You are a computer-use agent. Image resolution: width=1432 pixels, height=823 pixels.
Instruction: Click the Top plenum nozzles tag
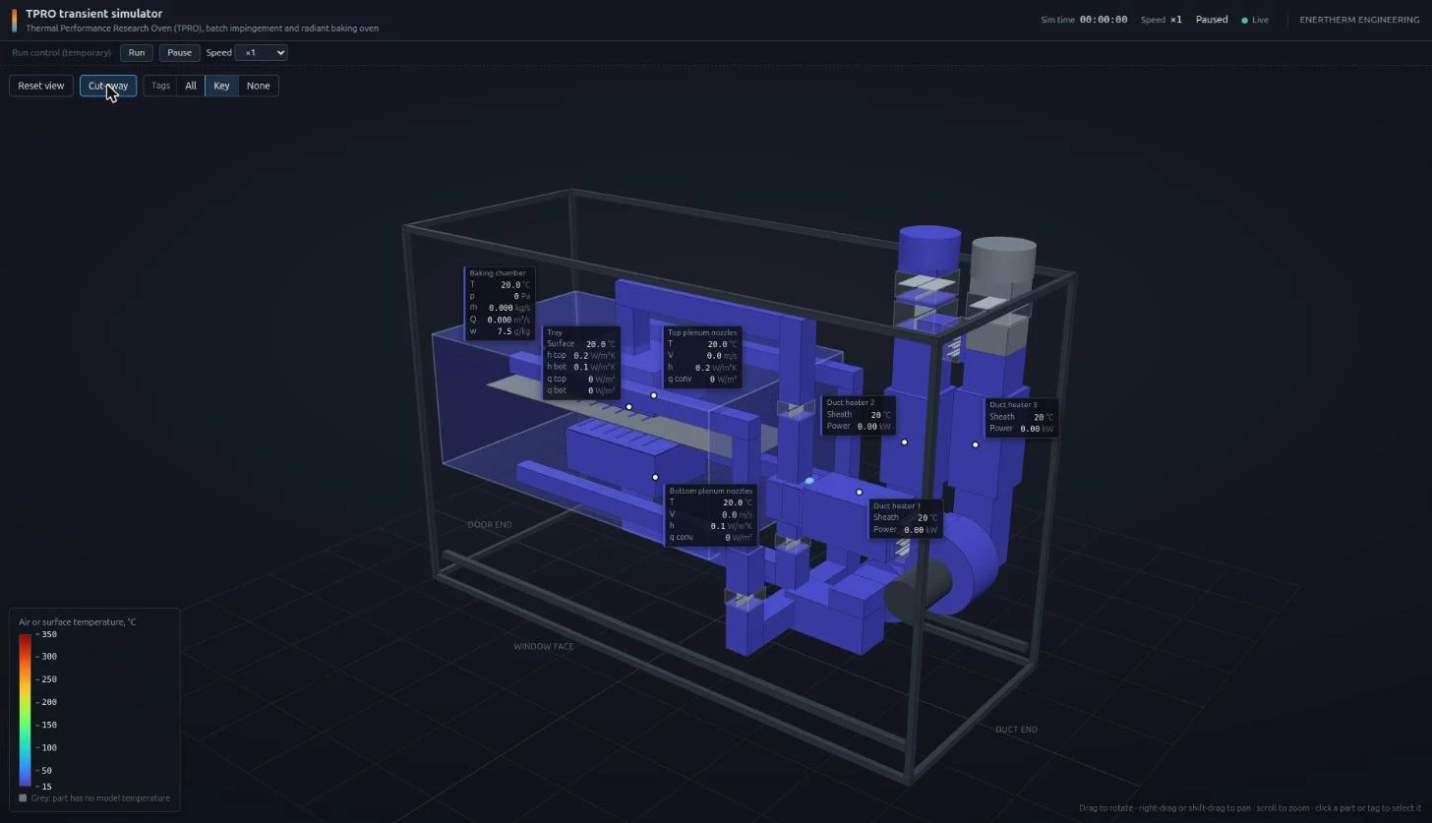(x=702, y=356)
